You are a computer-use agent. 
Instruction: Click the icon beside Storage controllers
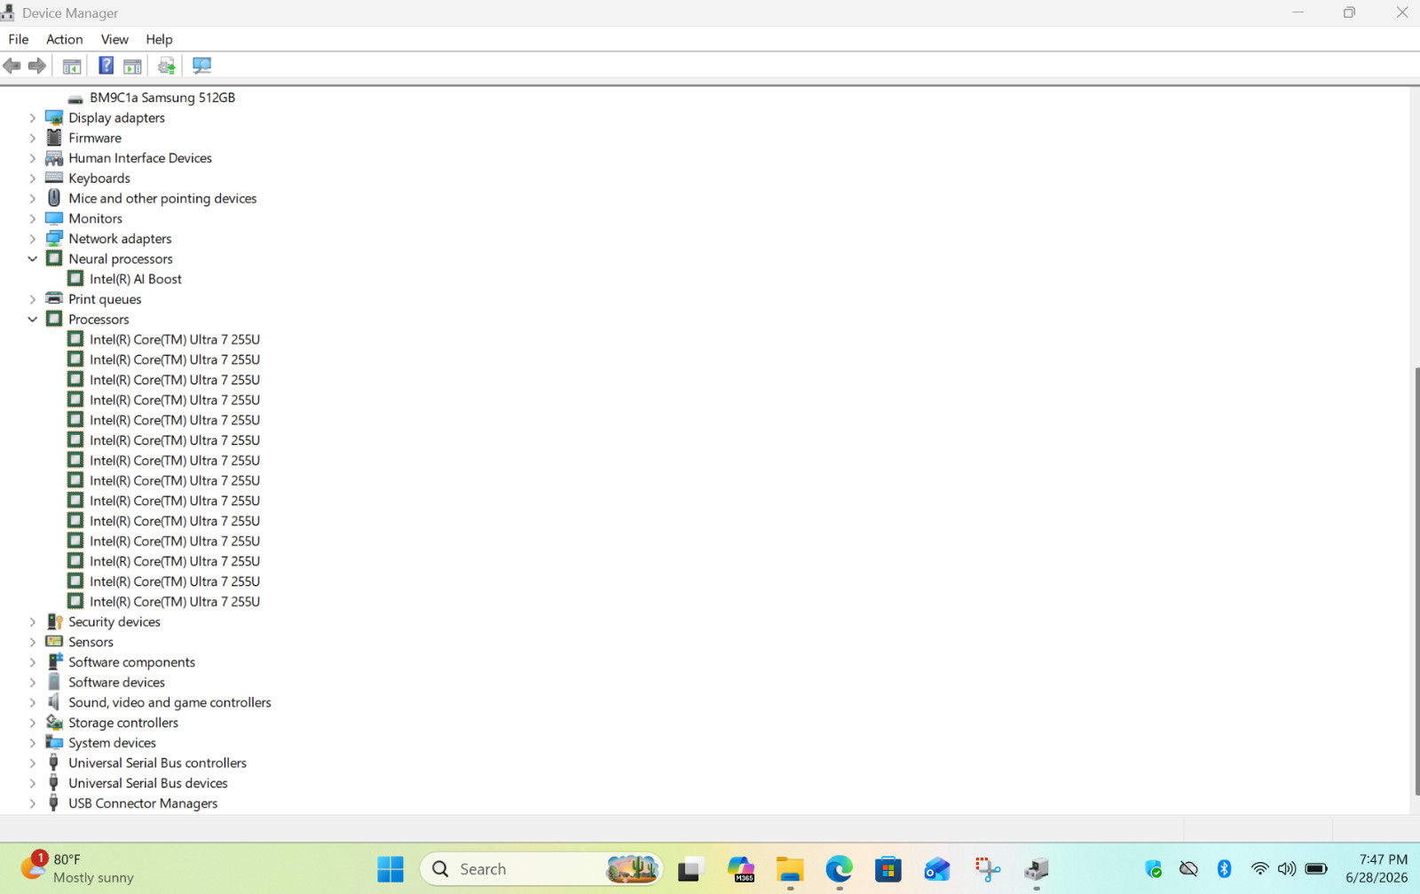pos(54,723)
